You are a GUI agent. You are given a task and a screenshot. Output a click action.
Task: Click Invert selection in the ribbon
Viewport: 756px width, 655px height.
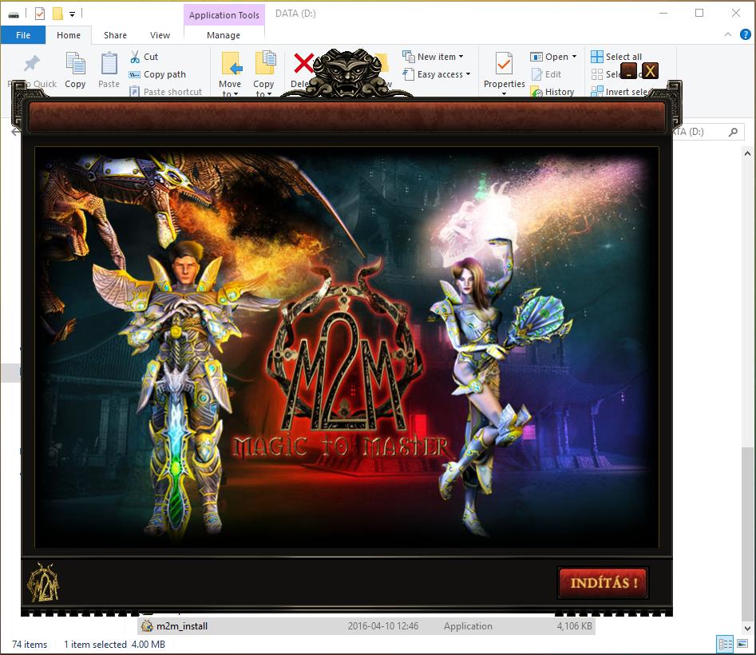(x=622, y=92)
